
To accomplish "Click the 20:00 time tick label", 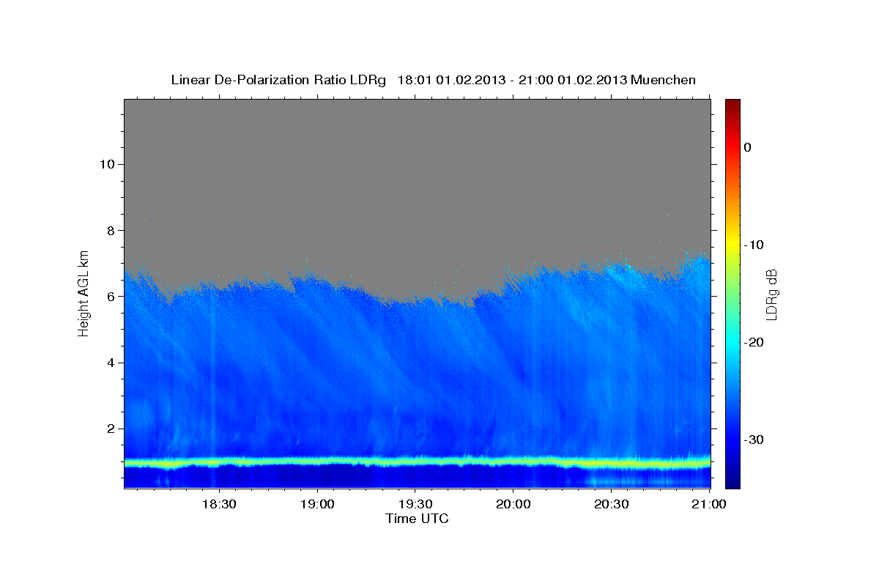I will [x=513, y=504].
